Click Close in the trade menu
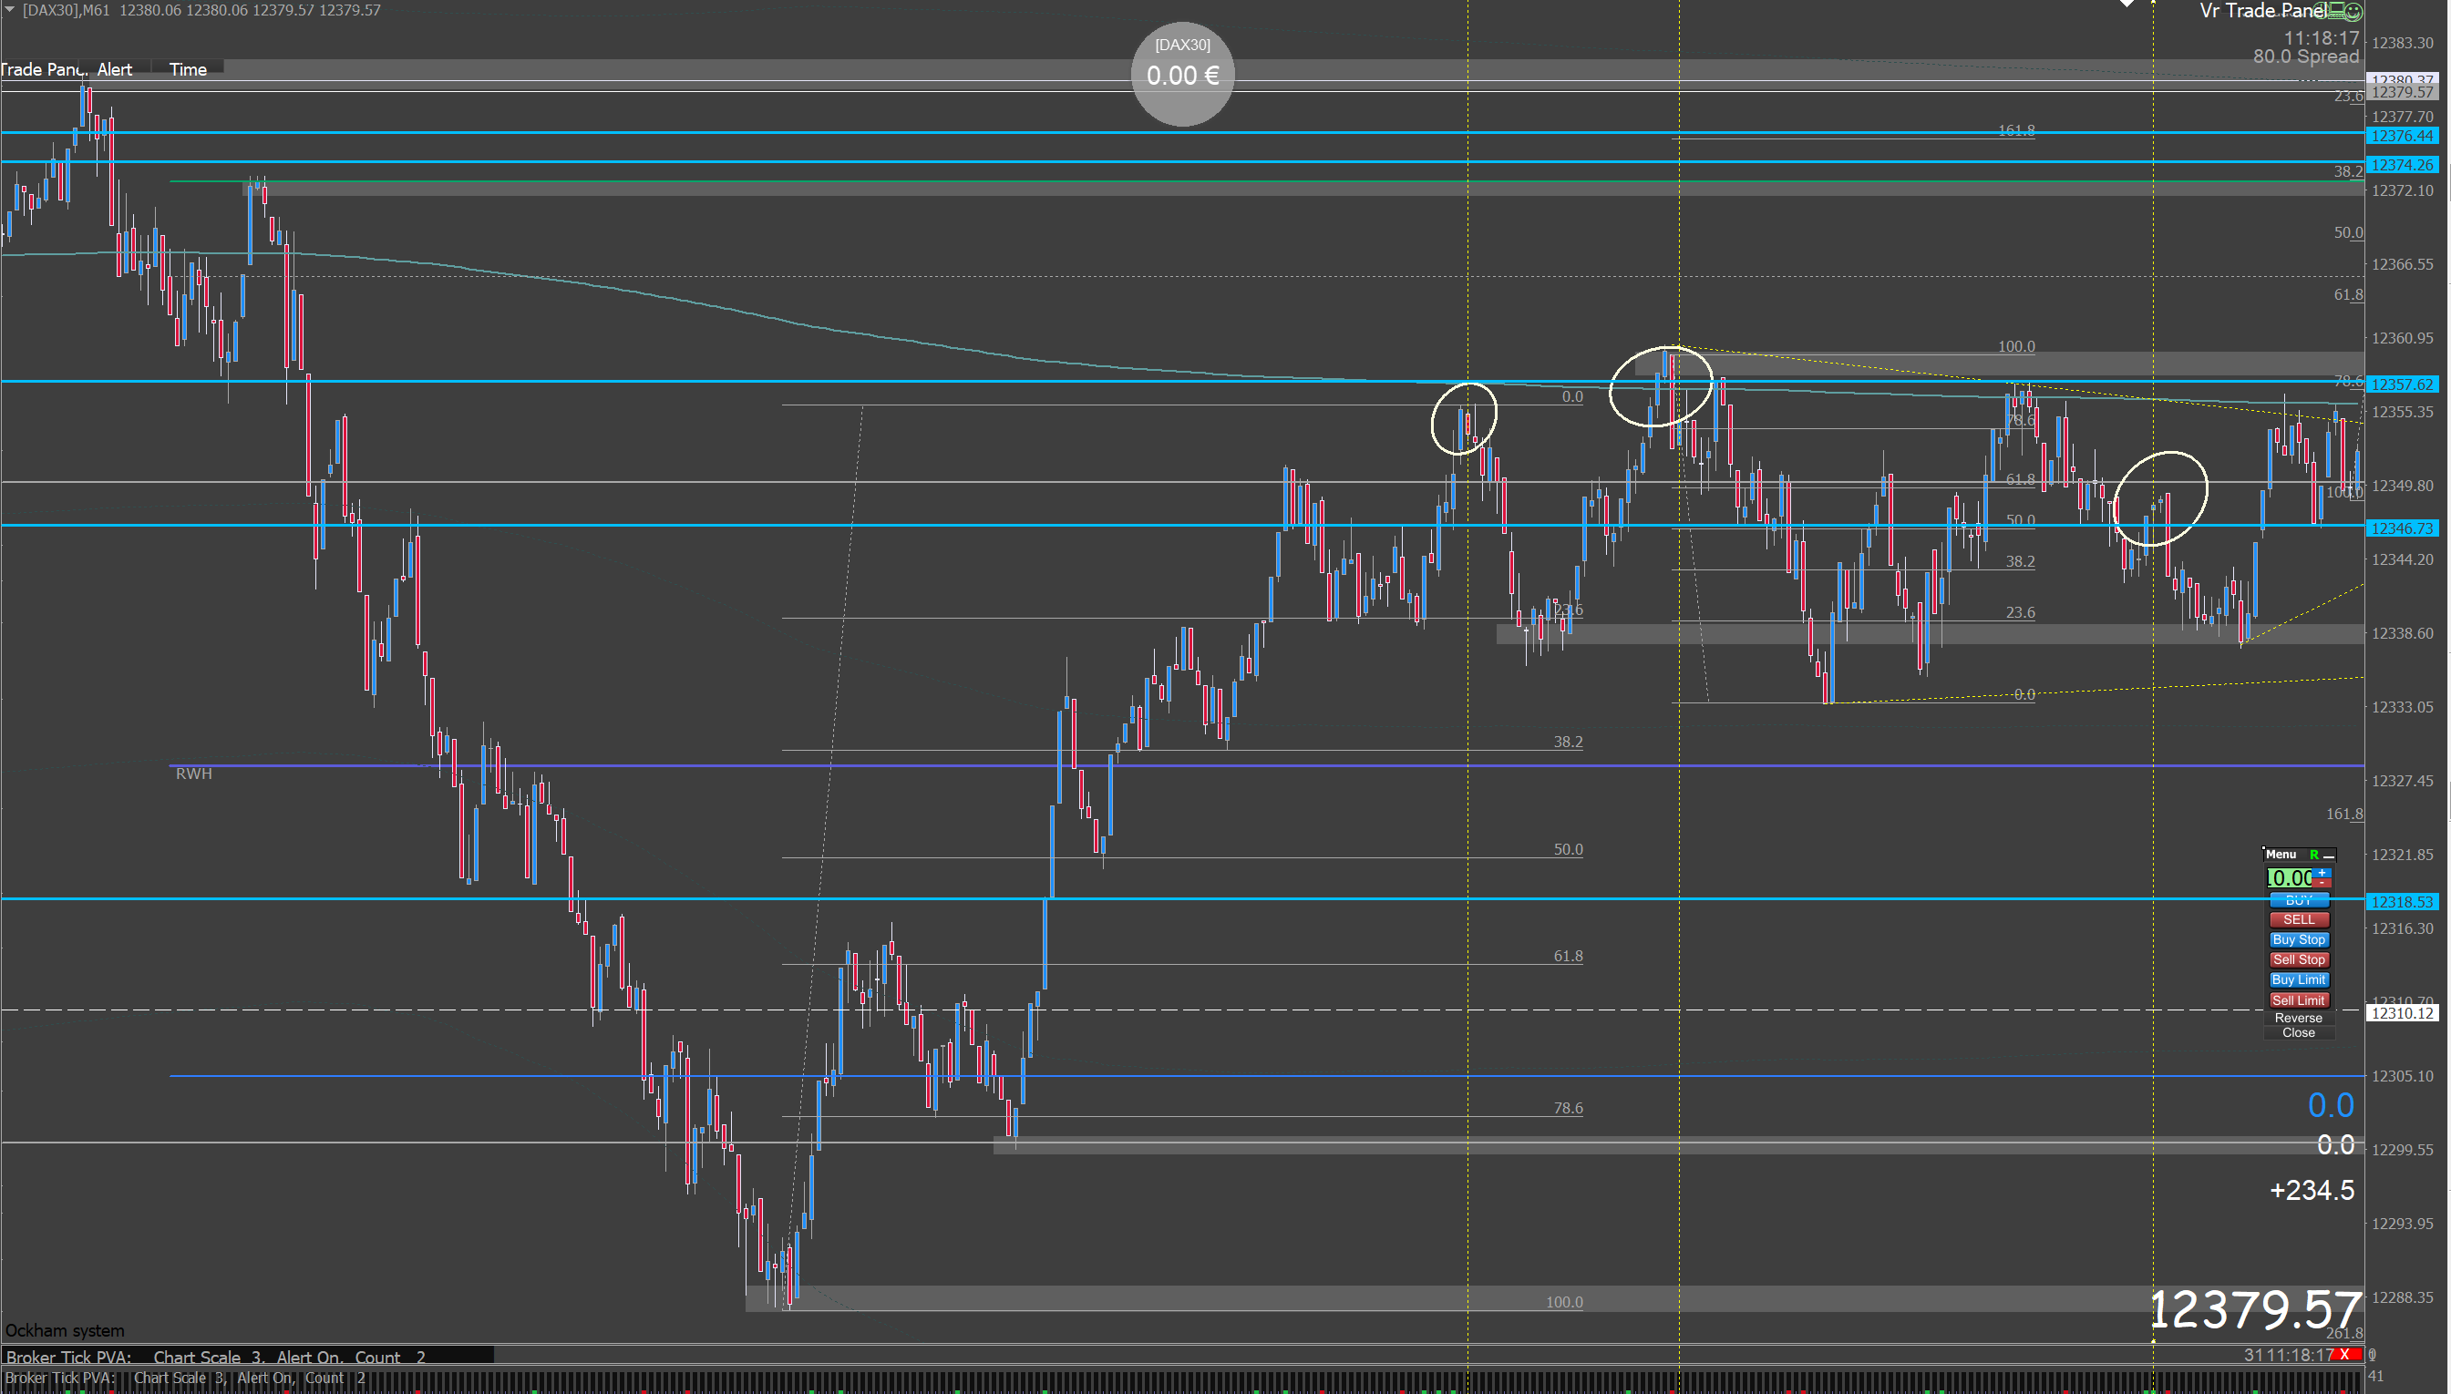 [2299, 1033]
